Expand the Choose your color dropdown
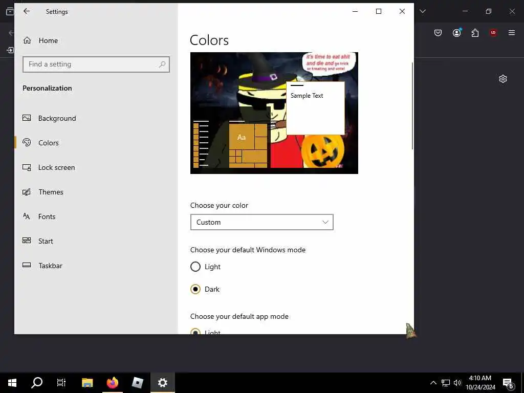The width and height of the screenshot is (524, 393). pyautogui.click(x=261, y=222)
